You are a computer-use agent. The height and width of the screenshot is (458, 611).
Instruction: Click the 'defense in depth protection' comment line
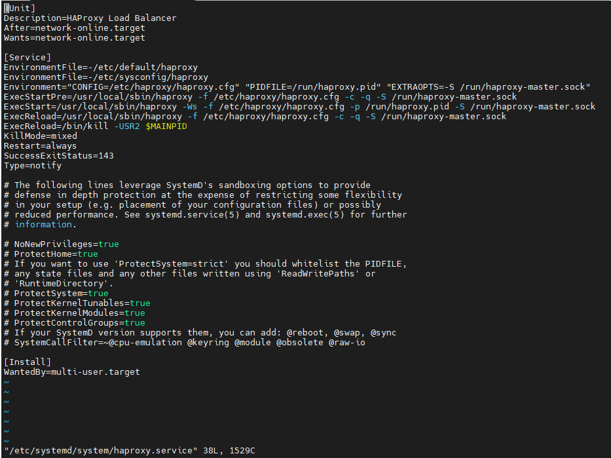point(203,195)
